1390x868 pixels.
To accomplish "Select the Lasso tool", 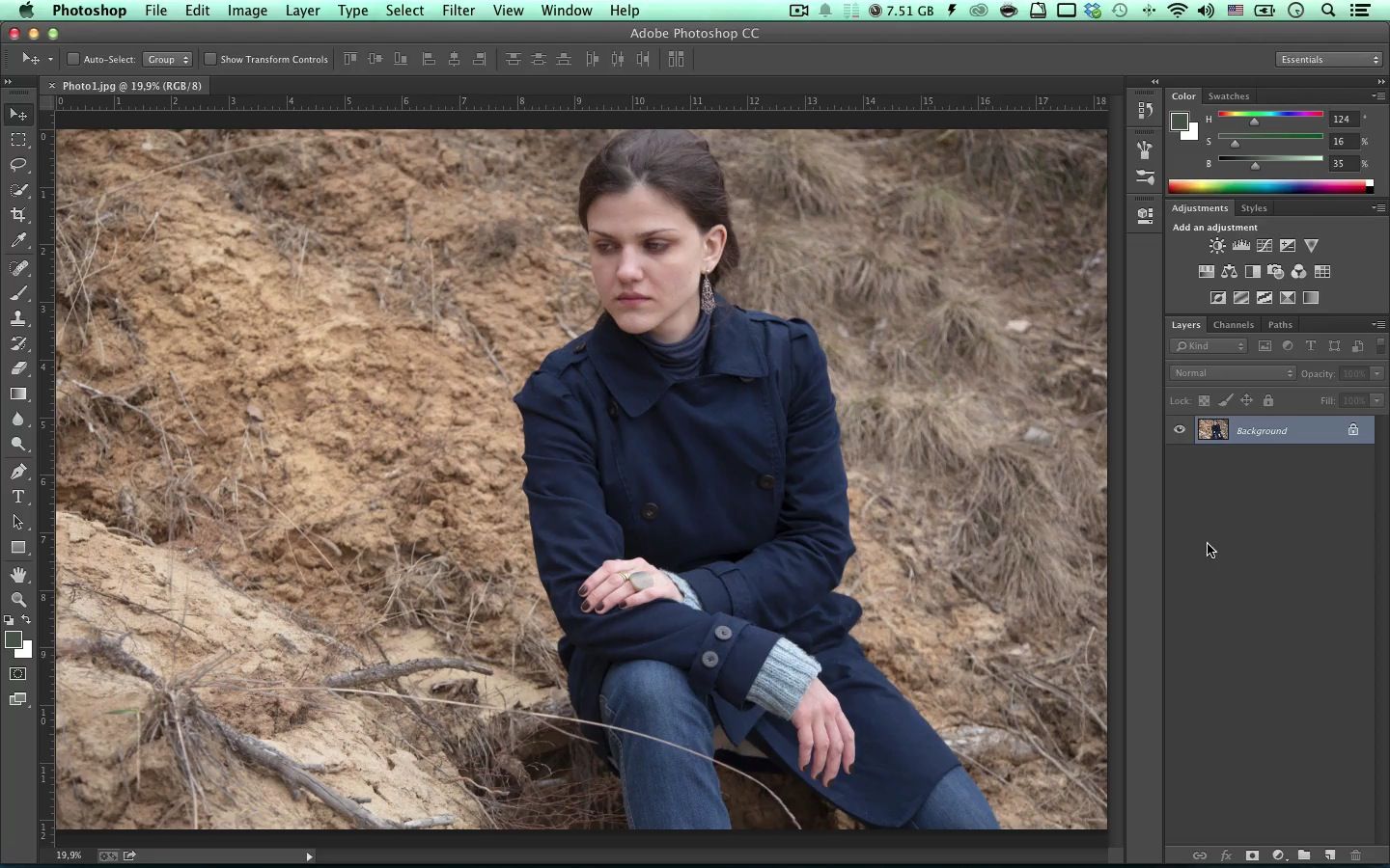I will pyautogui.click(x=18, y=165).
